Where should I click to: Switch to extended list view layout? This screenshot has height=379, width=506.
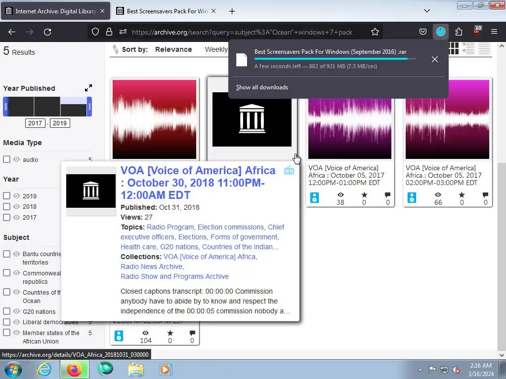(468, 49)
